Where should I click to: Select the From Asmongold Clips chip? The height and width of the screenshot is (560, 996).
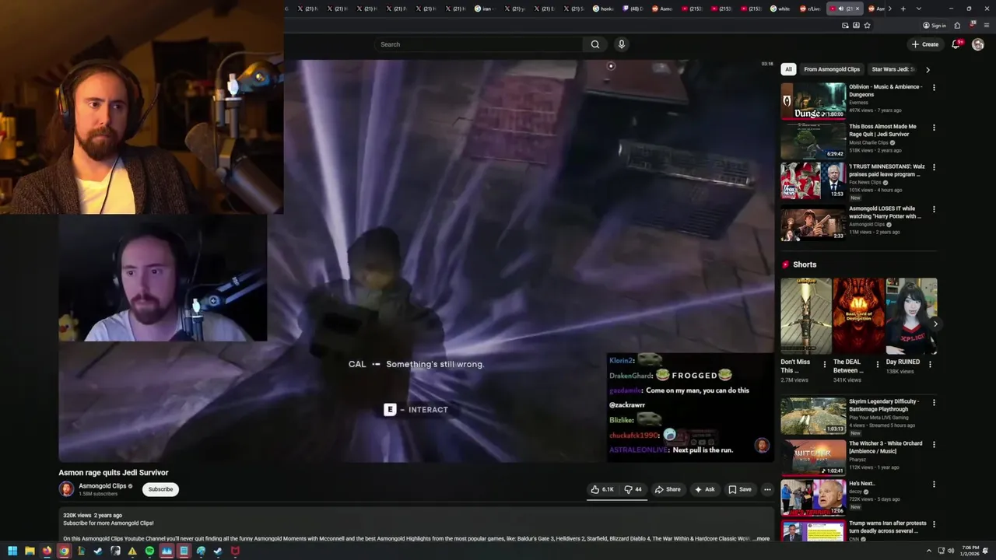point(832,69)
